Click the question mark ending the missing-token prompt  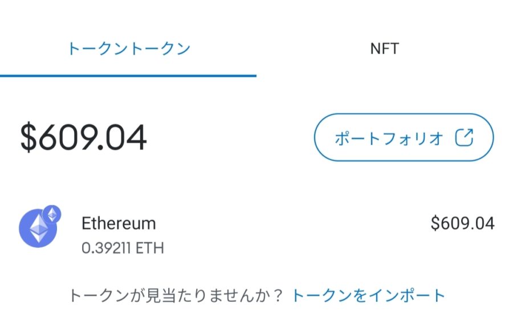point(278,296)
